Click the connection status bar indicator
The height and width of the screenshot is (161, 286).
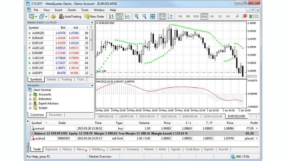[x=254, y=16]
